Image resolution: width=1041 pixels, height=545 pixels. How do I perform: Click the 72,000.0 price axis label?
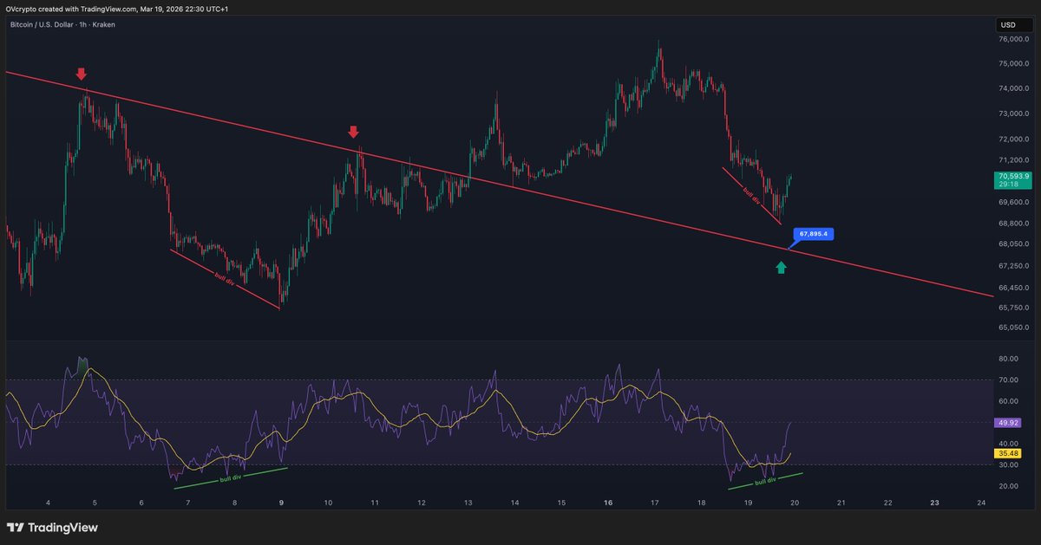tap(1014, 139)
